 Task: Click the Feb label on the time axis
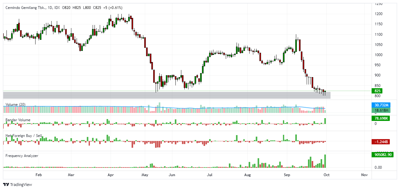click(x=38, y=175)
